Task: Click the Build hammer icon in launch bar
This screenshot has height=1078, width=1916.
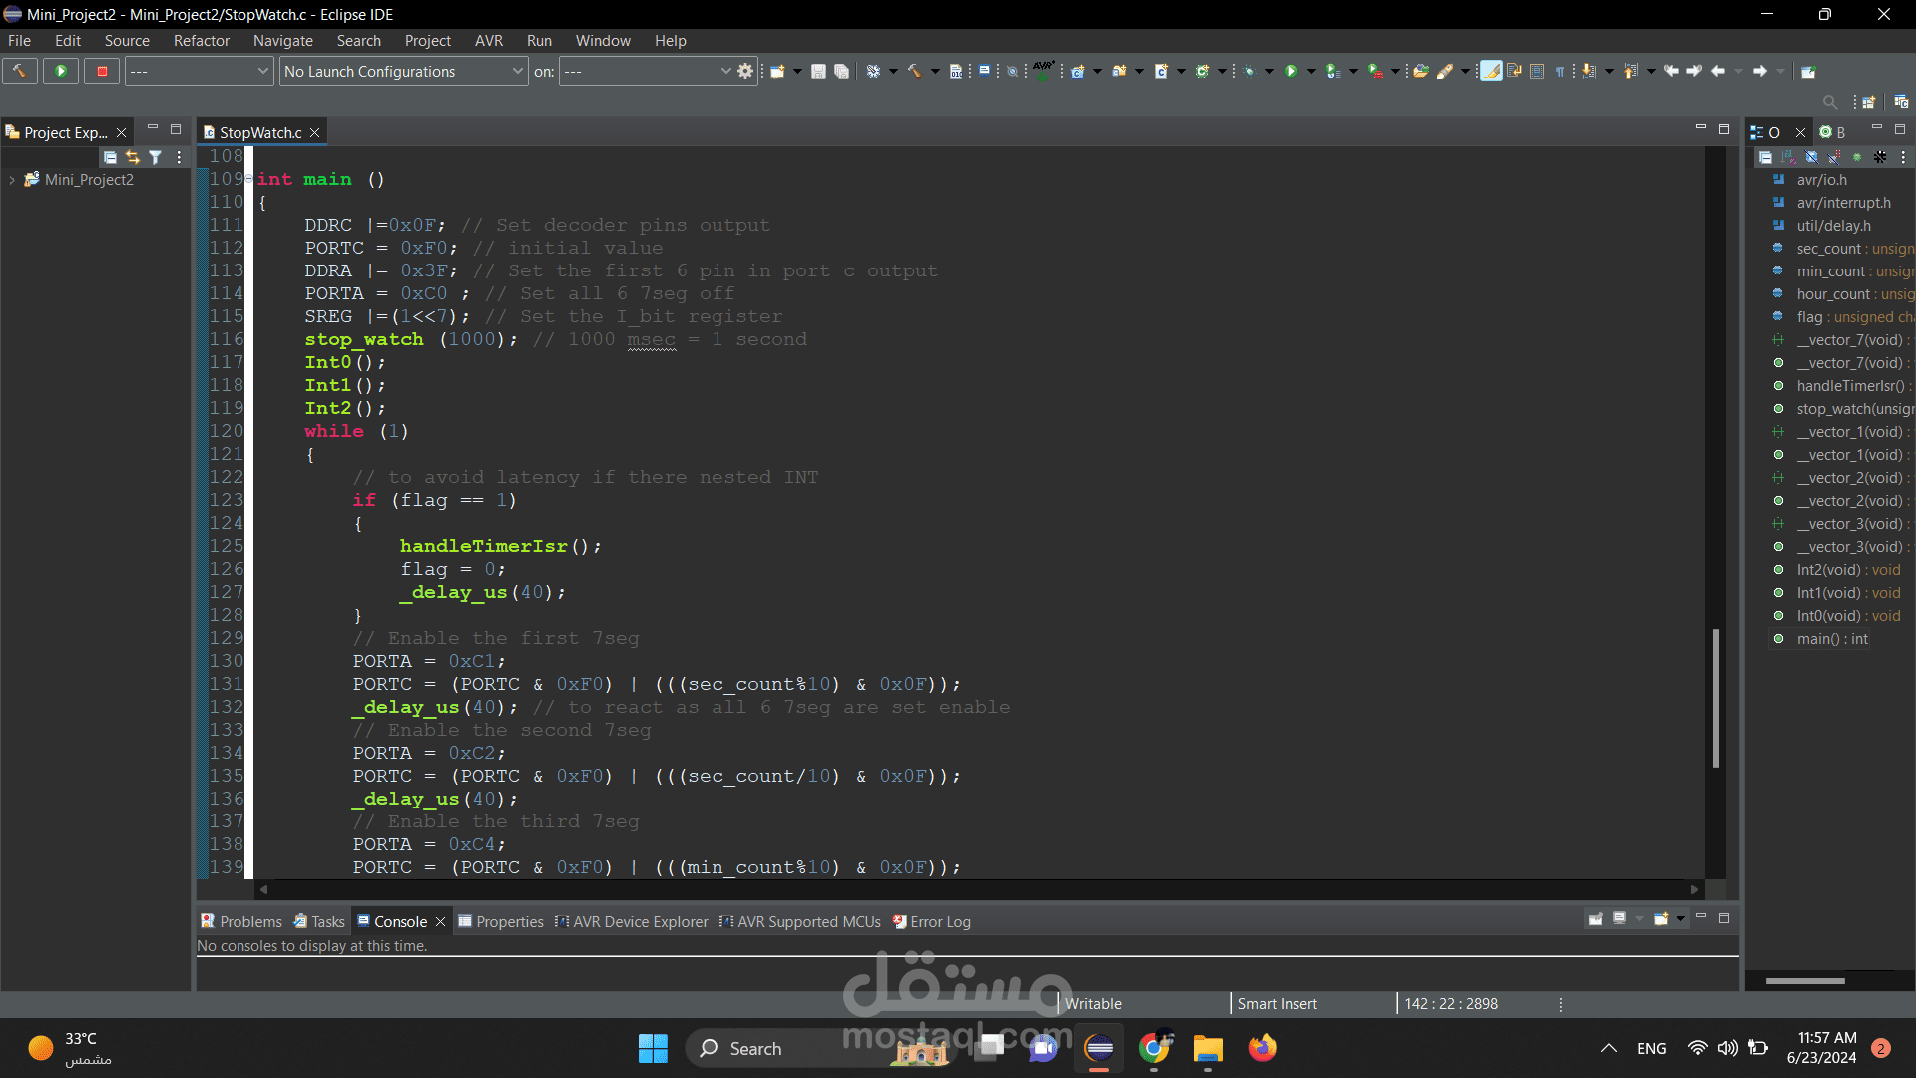Action: click(x=19, y=71)
